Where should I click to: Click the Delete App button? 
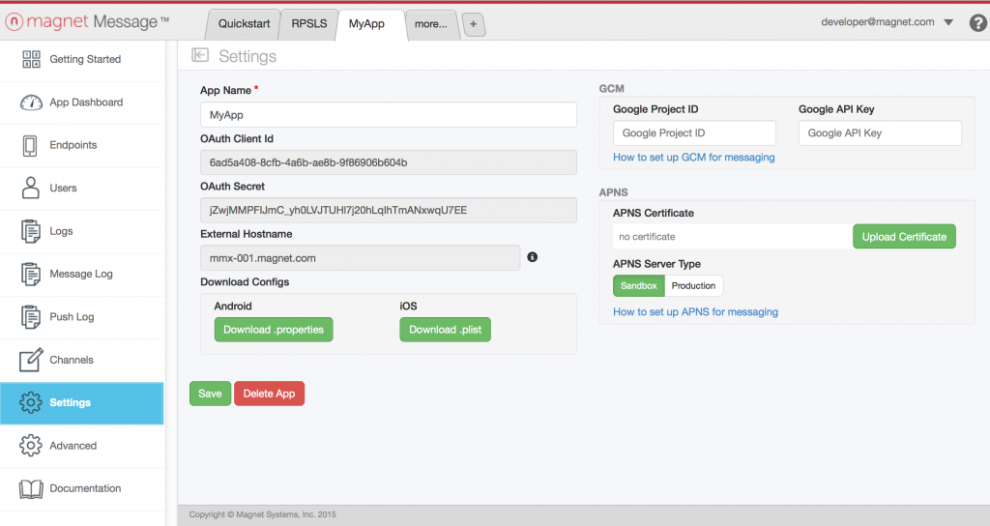point(269,394)
